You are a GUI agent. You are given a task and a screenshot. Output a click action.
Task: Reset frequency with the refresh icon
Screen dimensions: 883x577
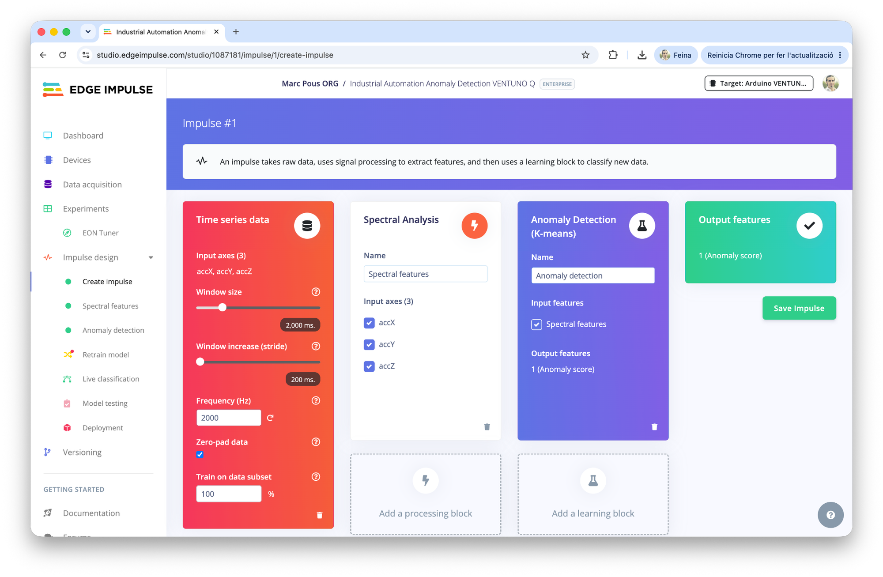270,418
